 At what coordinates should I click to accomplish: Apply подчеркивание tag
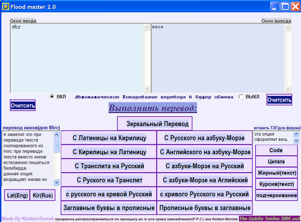[x=276, y=195]
